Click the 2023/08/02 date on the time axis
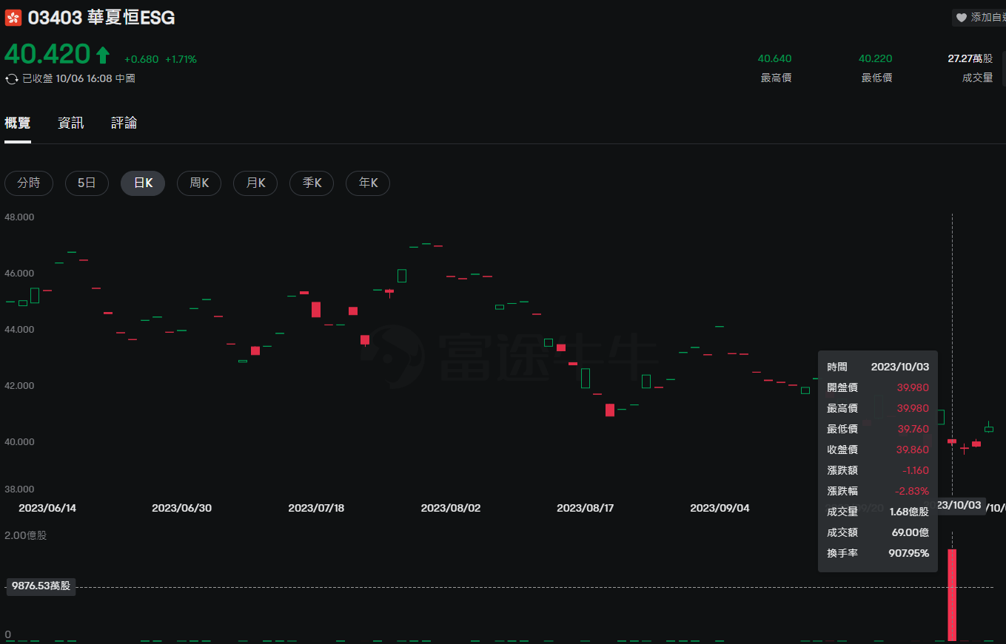 click(451, 509)
